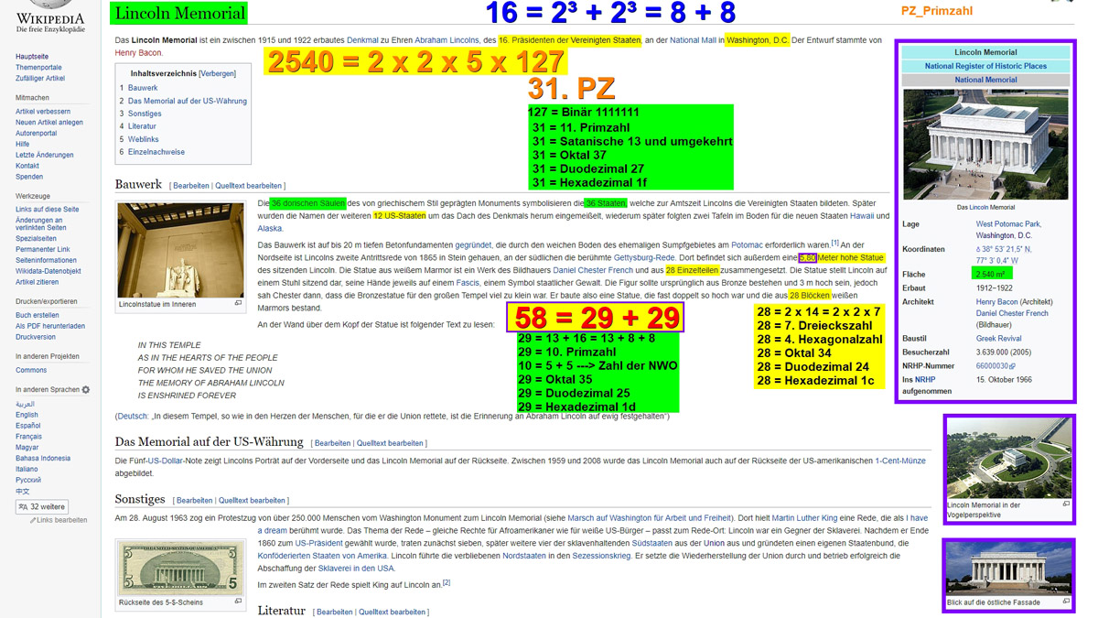Switch to the Español language version
This screenshot has height=618, width=1098.
[x=28, y=426]
